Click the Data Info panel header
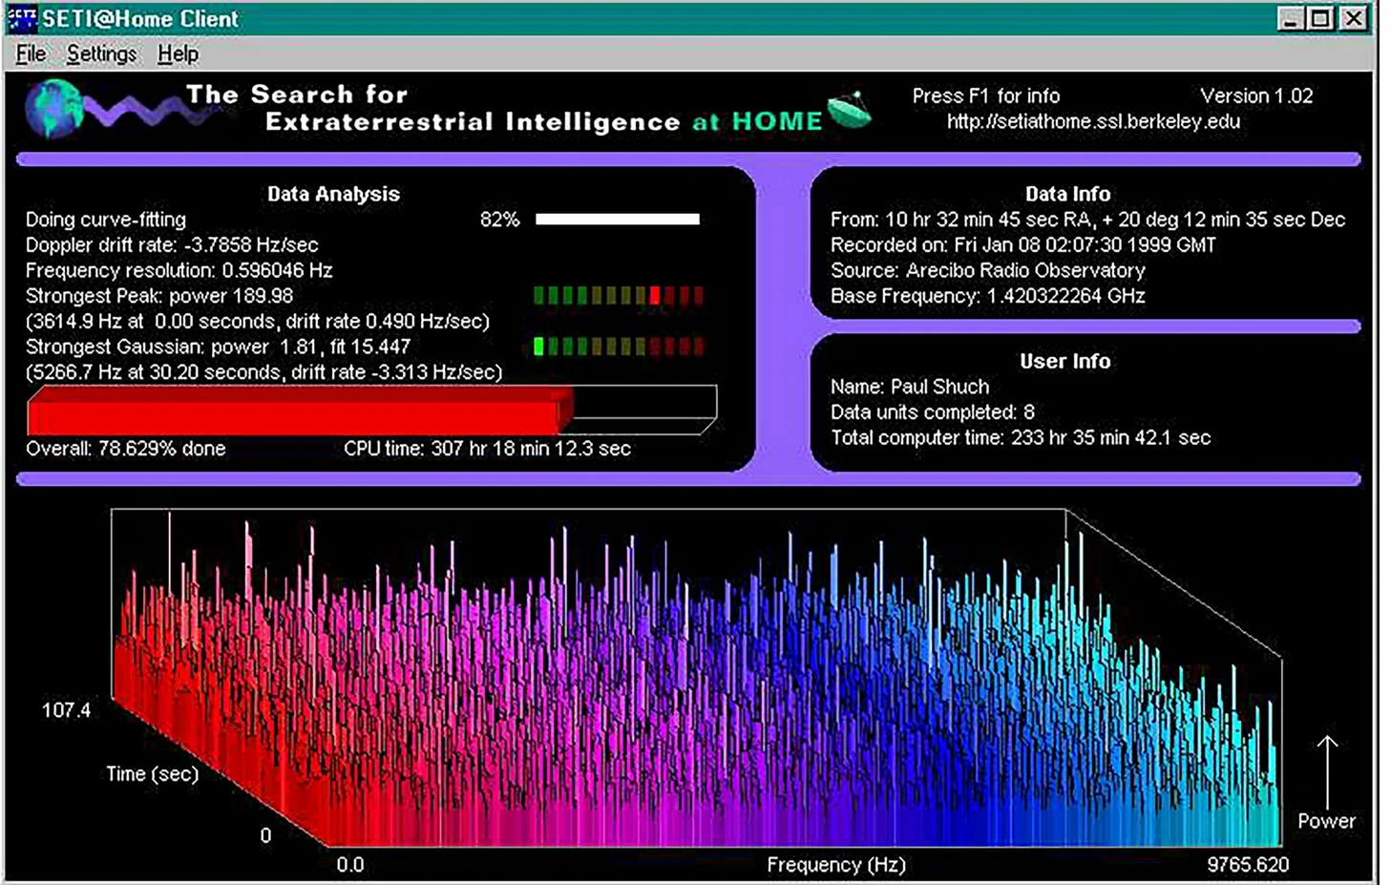This screenshot has height=885, width=1391. (1068, 193)
